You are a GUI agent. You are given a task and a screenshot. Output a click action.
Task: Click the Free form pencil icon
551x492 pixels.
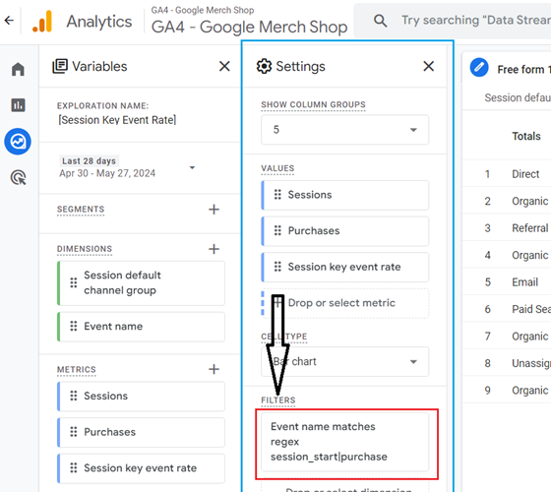pos(479,67)
